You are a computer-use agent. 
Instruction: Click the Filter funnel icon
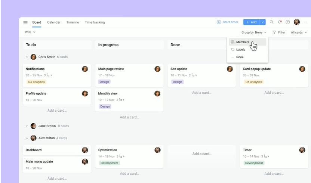pyautogui.click(x=274, y=32)
